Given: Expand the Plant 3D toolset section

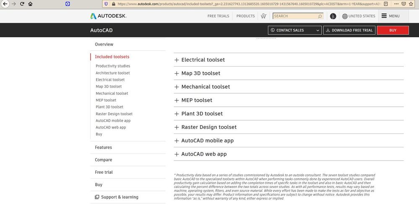Looking at the screenshot, I should click(289, 113).
